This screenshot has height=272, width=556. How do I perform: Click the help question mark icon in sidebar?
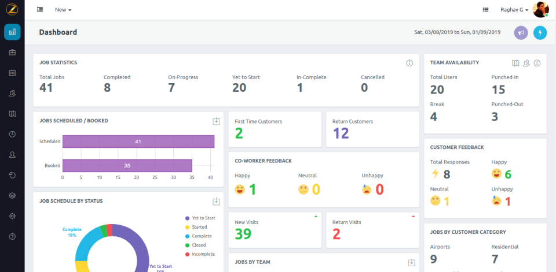[x=12, y=237]
